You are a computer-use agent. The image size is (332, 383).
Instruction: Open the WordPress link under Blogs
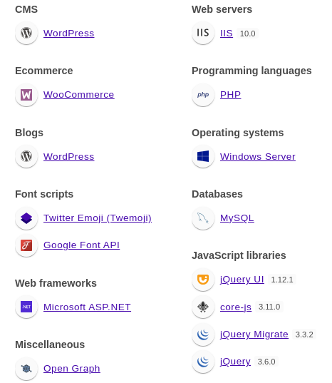coord(69,157)
